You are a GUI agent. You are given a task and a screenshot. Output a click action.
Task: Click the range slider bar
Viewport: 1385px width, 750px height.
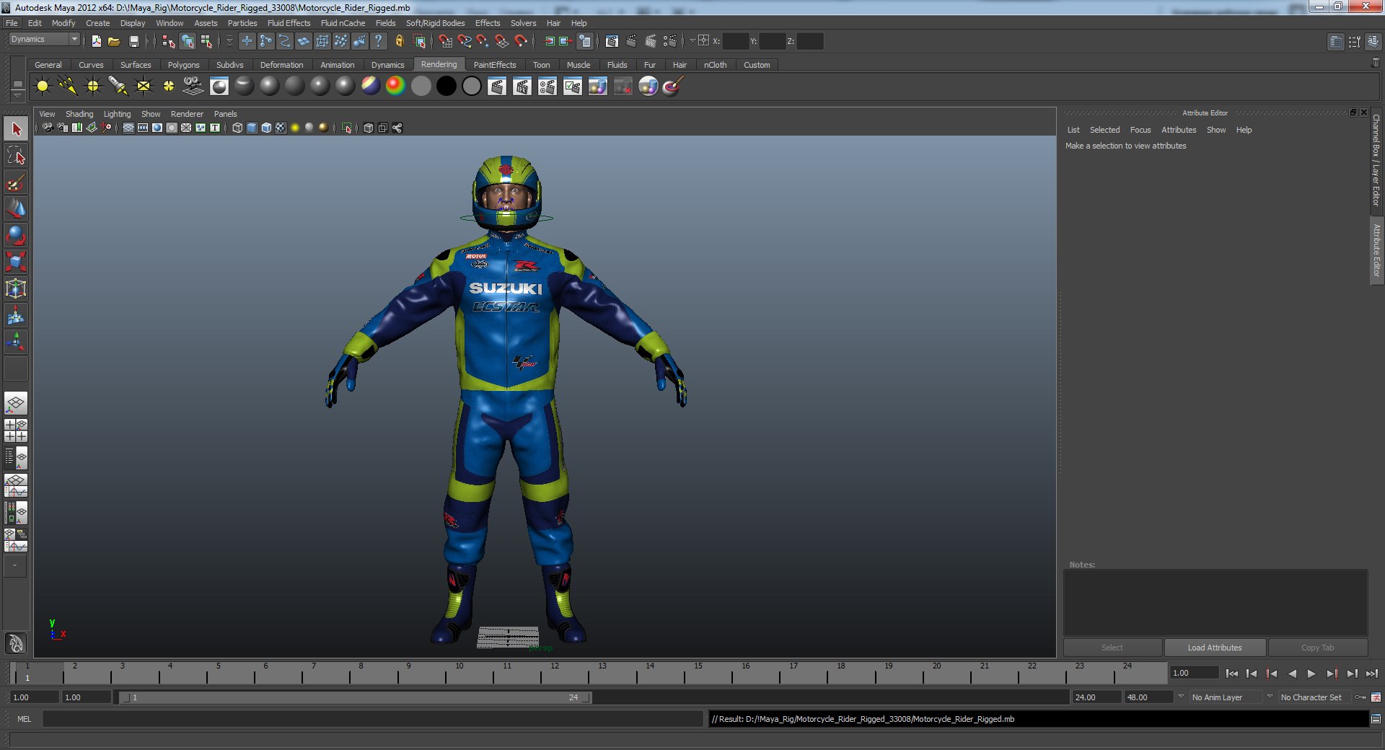pos(356,697)
